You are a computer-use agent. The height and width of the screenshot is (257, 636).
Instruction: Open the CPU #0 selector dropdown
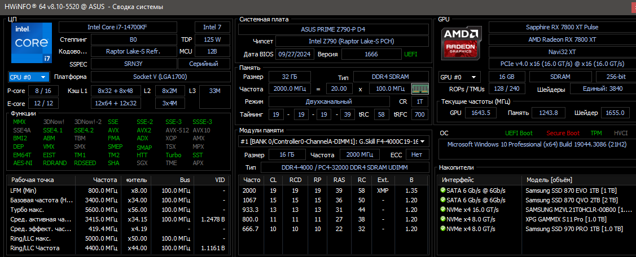(x=29, y=77)
